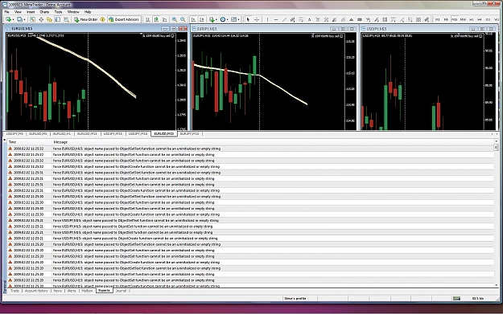Toggle the Navigator folder-star icon
The width and height of the screenshot is (503, 314).
(49, 19)
